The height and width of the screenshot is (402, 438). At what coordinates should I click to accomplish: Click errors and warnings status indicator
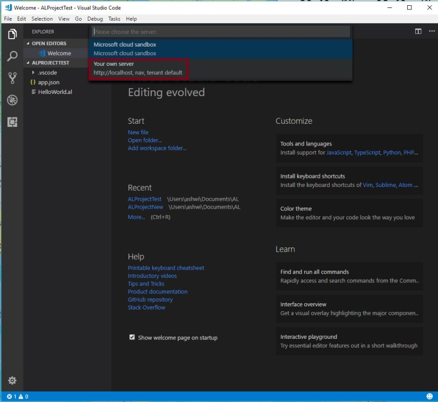pos(18,397)
